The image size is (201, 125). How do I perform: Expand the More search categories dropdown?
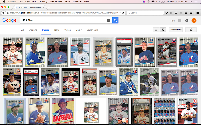click(x=79, y=30)
